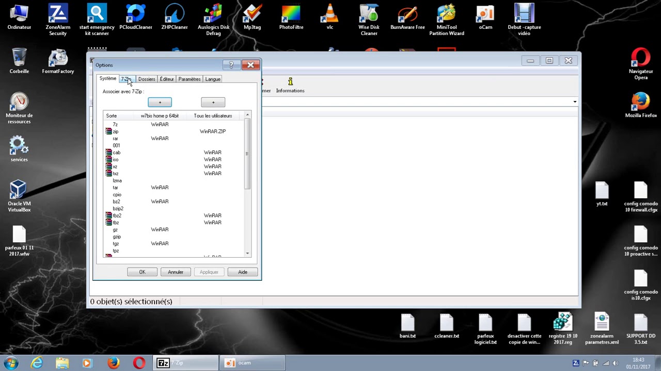Open Wise Disk Cleaner desktop icon
The width and height of the screenshot is (661, 371).
(x=369, y=20)
